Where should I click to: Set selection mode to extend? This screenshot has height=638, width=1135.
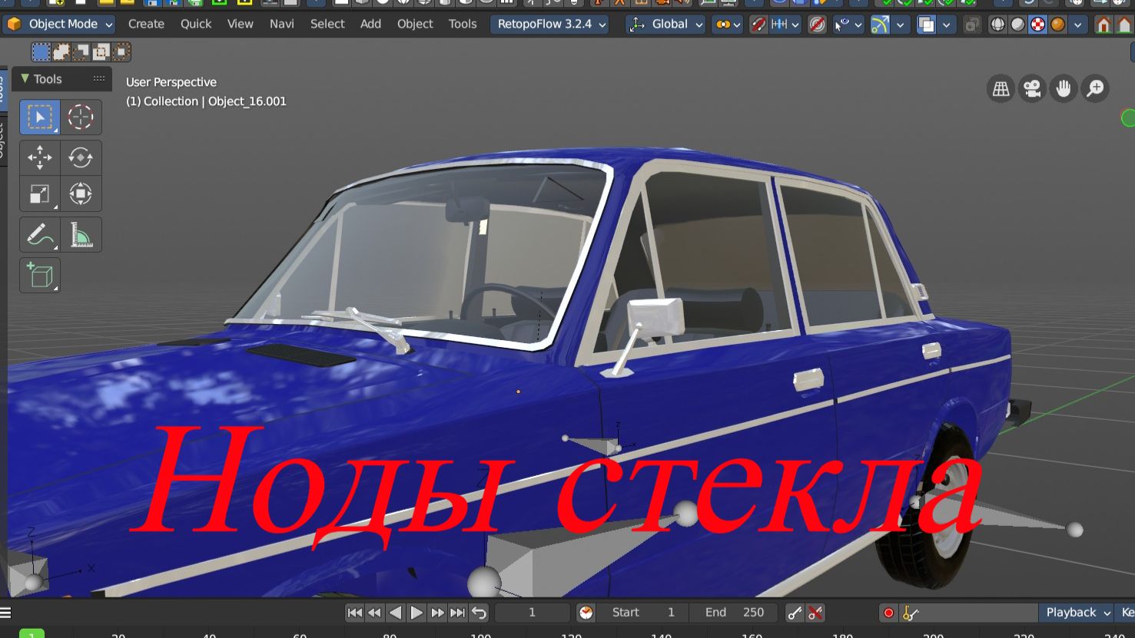click(x=61, y=52)
